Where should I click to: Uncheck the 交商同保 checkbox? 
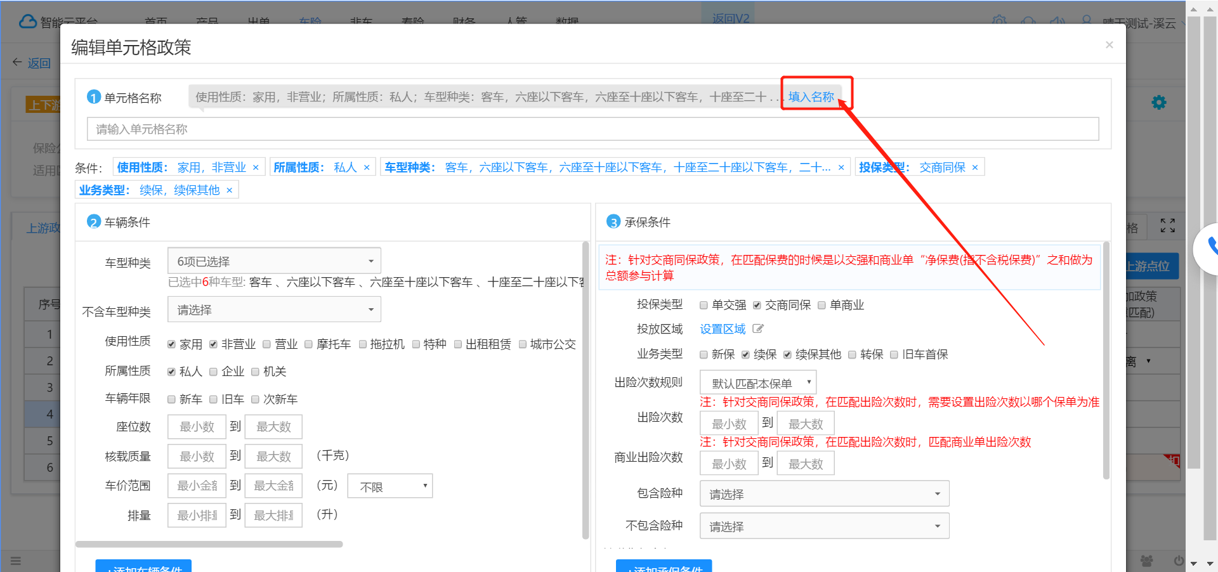coord(757,305)
